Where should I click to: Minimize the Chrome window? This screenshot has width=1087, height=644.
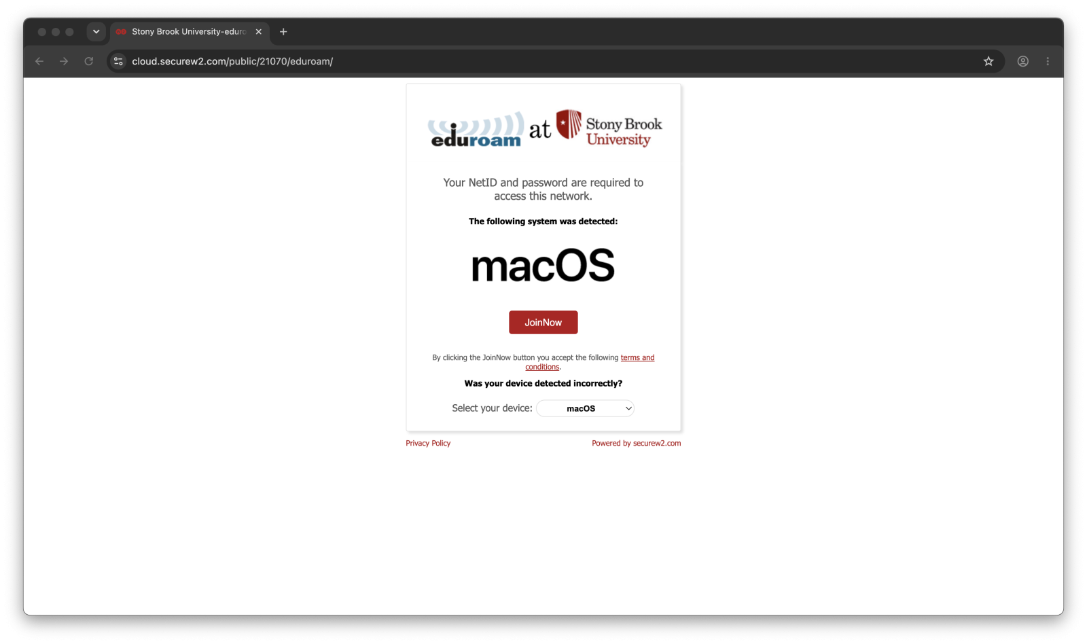[56, 32]
